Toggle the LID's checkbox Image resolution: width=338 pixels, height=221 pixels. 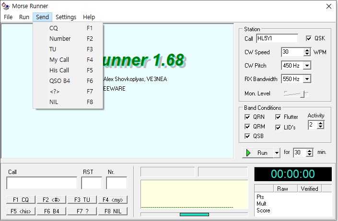[278, 128]
